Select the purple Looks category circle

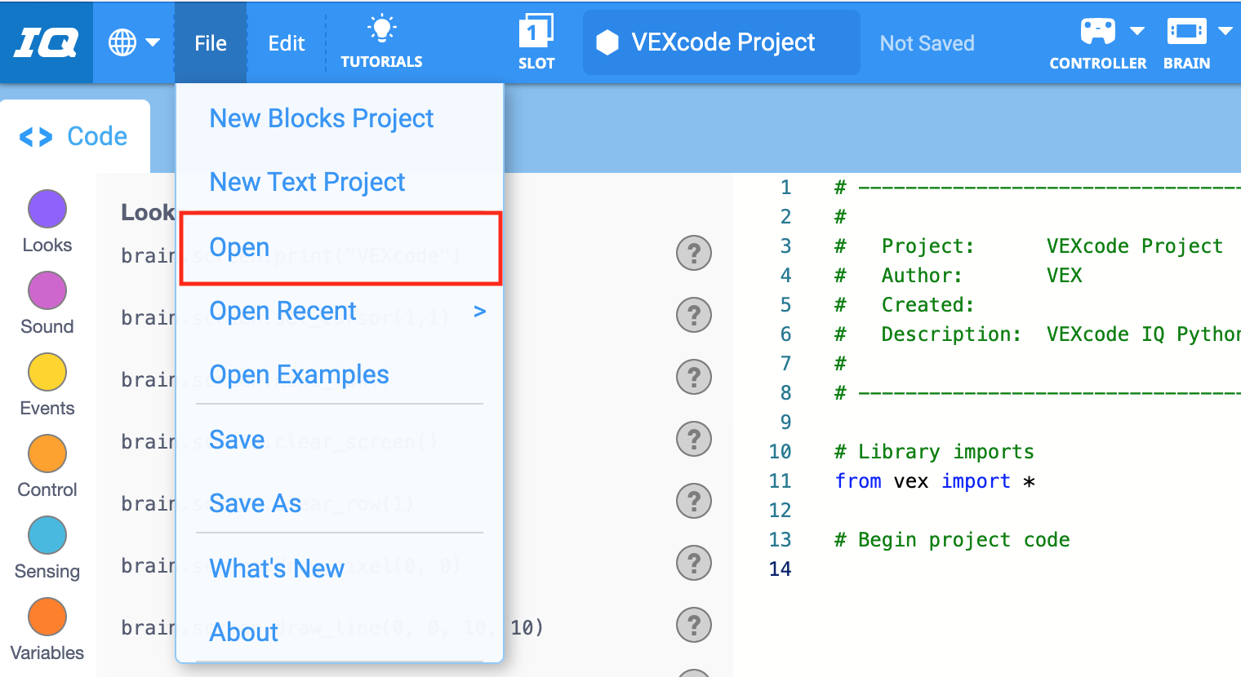tap(47, 209)
